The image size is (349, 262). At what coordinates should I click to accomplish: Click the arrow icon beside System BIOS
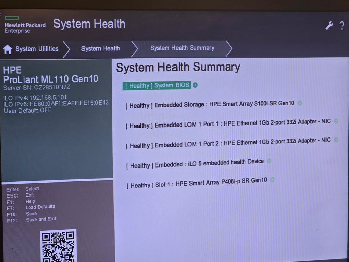pos(195,85)
